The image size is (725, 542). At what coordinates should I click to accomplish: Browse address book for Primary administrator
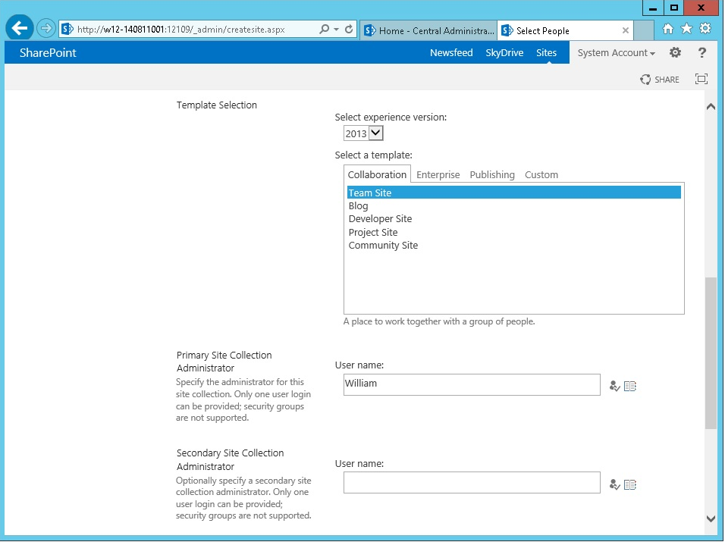pyautogui.click(x=630, y=387)
